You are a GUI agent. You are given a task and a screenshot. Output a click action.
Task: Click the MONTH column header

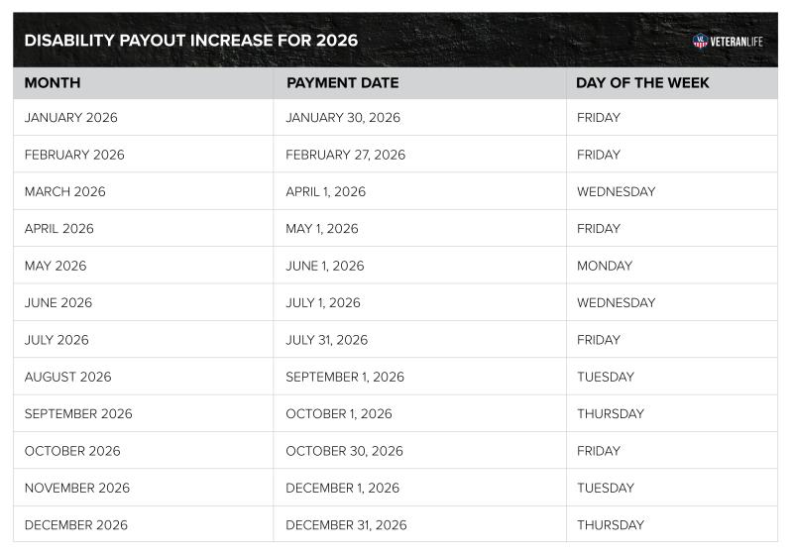pyautogui.click(x=53, y=83)
